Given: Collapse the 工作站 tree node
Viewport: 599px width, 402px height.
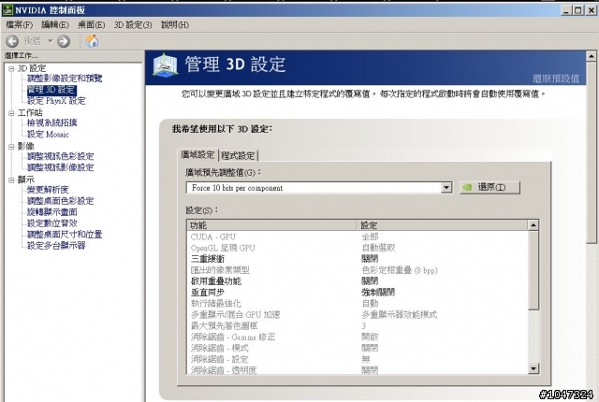Looking at the screenshot, I should coord(11,113).
